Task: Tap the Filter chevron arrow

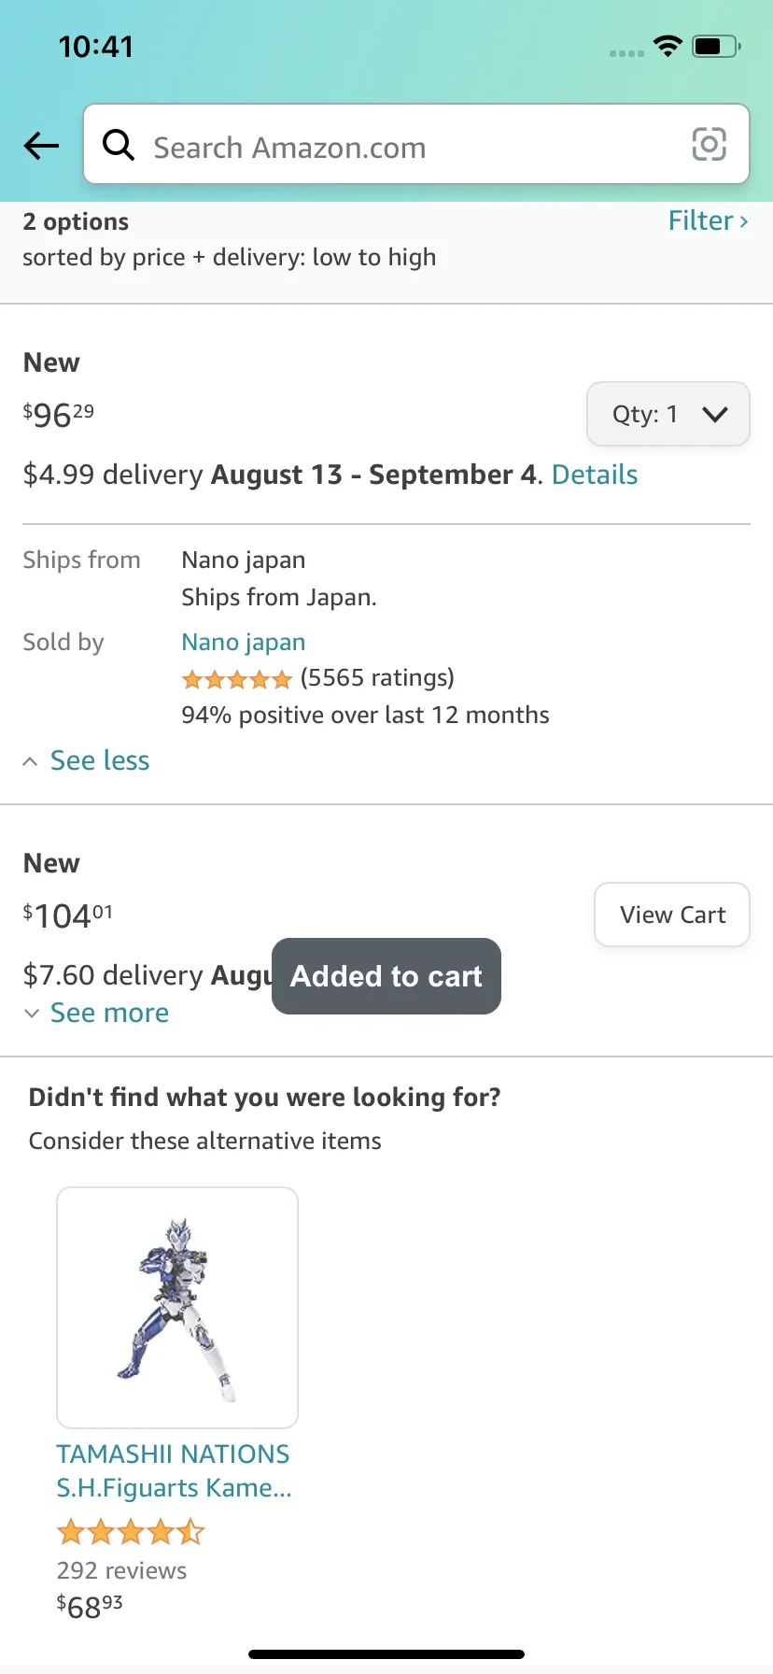Action: pyautogui.click(x=744, y=221)
